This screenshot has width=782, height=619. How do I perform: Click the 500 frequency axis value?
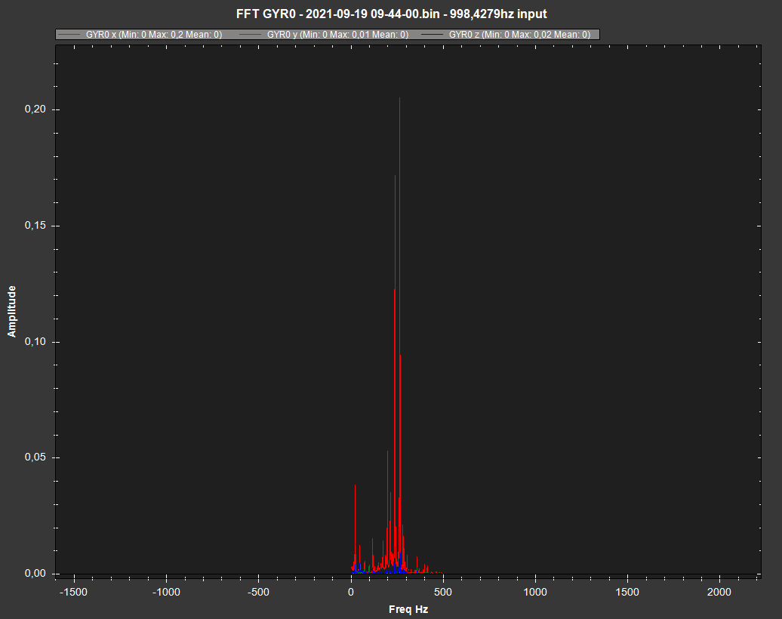[x=443, y=592]
